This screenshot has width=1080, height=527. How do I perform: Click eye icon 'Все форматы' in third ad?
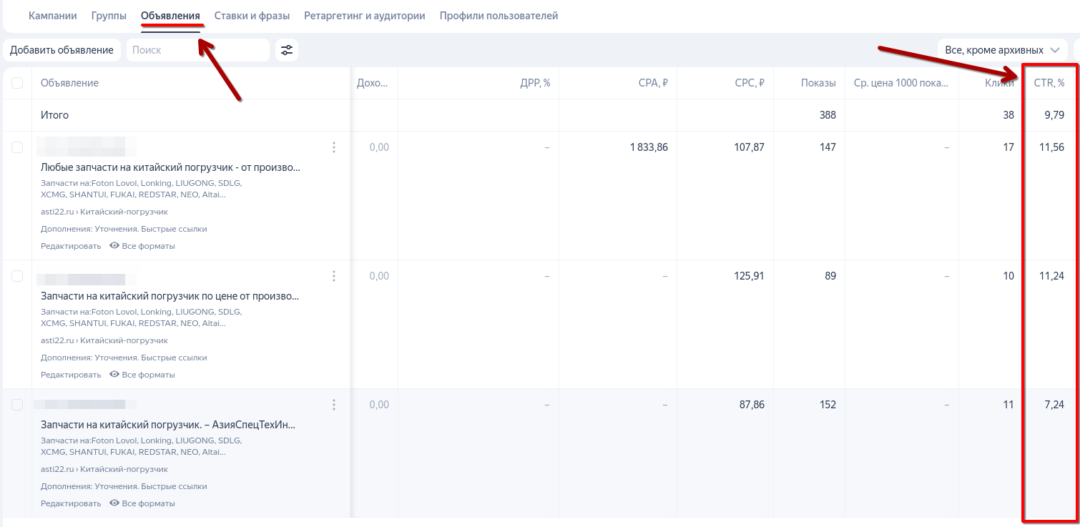(114, 503)
